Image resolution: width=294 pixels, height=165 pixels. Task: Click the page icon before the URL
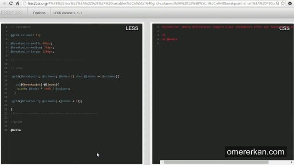(25, 3)
